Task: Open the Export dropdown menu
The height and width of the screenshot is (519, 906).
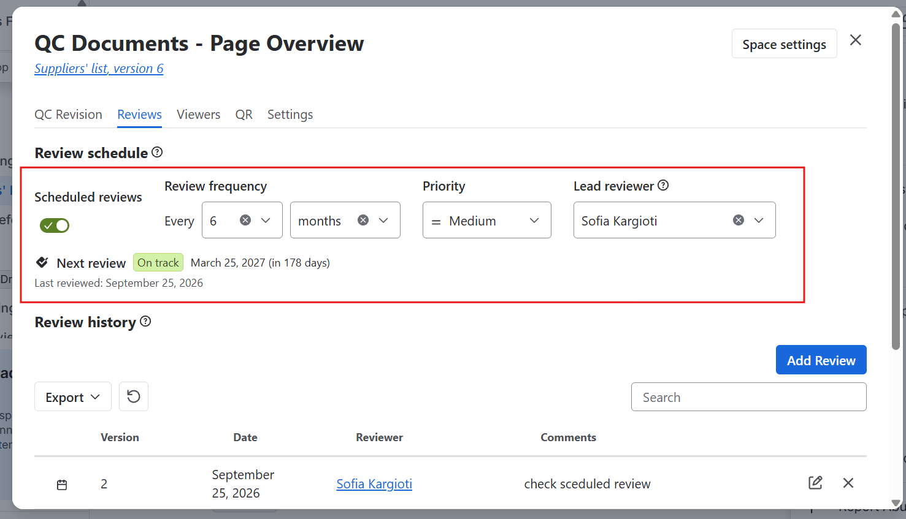Action: coord(73,396)
